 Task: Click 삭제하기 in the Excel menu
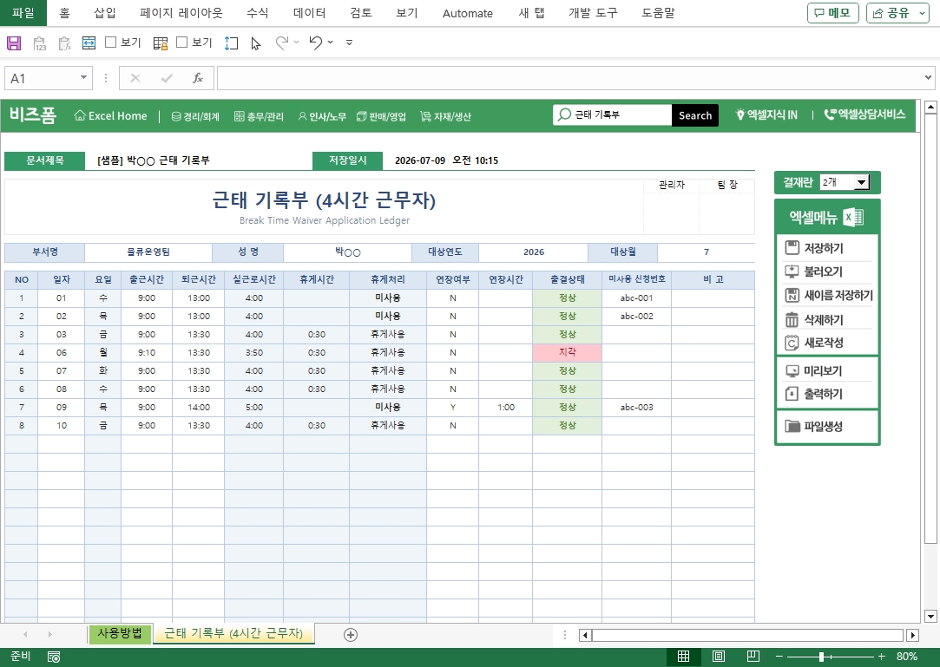coord(827,319)
